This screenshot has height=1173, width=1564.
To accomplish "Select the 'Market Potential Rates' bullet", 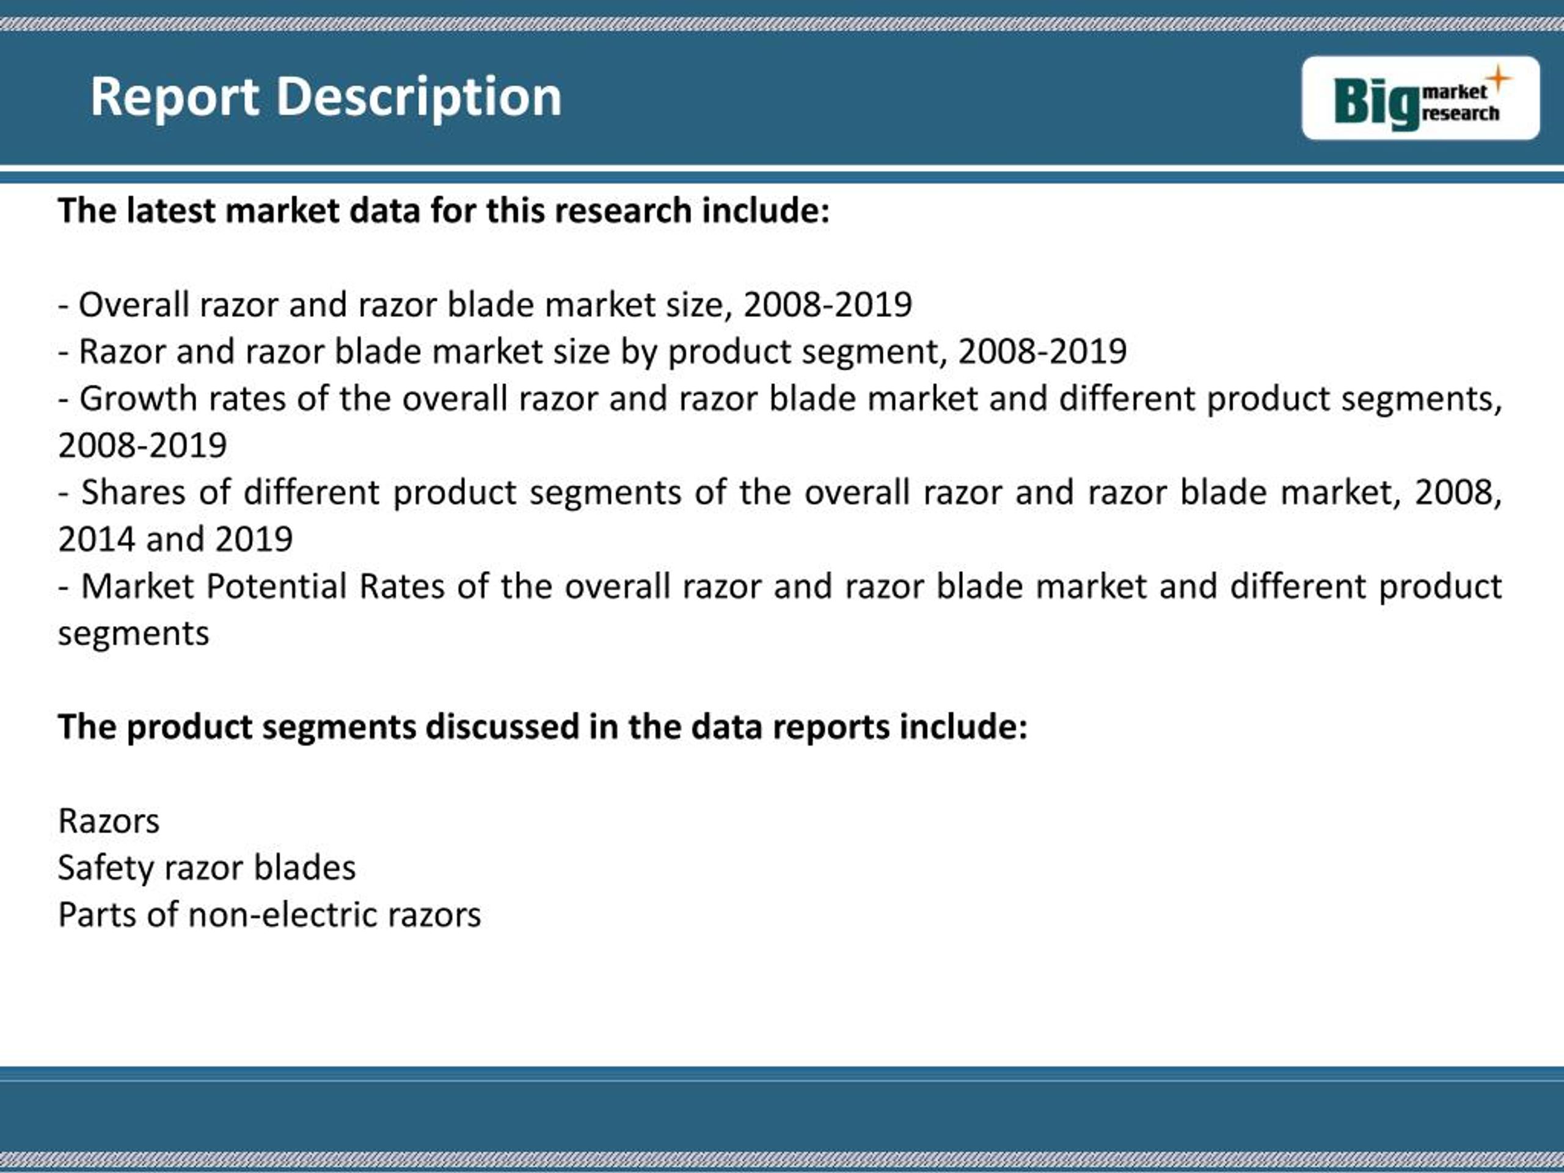I will pyautogui.click(x=780, y=610).
